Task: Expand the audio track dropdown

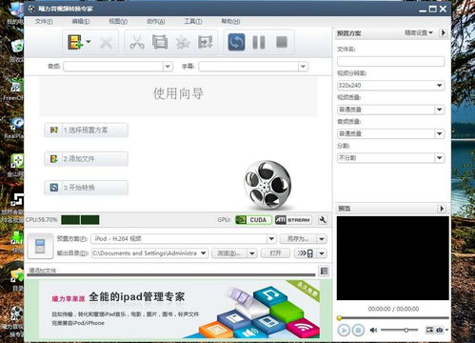Action: click(168, 67)
